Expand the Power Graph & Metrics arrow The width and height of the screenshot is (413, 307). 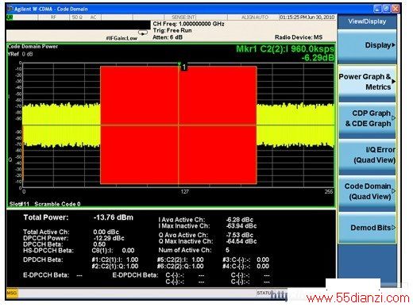[394, 82]
